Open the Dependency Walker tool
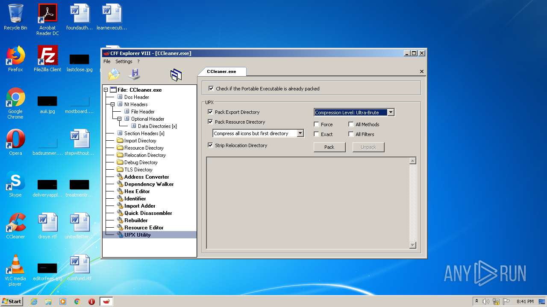Viewport: 547px width, 307px height. (x=149, y=184)
